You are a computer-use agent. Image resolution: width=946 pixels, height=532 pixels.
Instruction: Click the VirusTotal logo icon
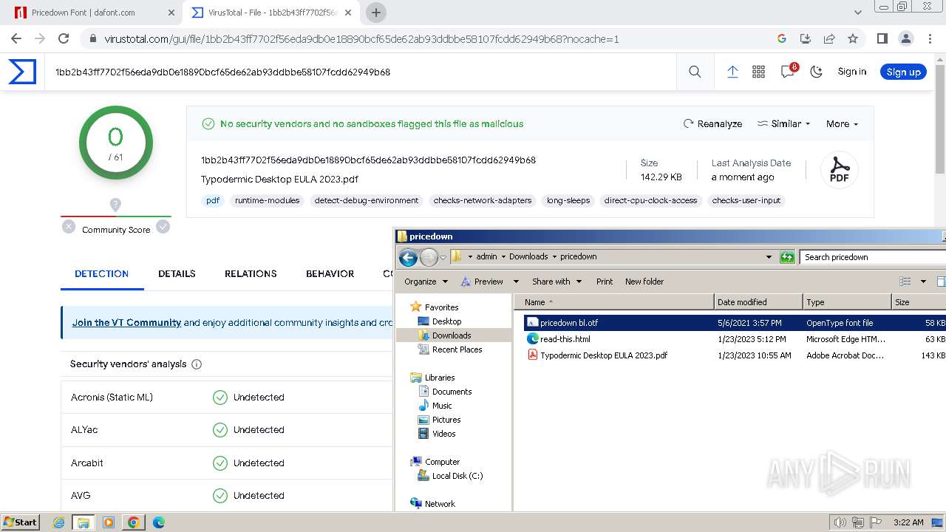coord(22,72)
